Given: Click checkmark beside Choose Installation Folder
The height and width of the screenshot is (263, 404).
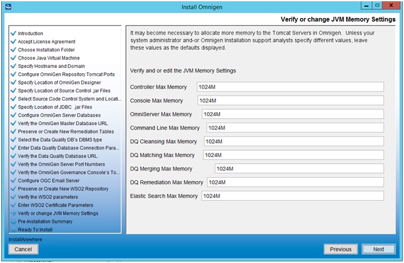Looking at the screenshot, I should pos(13,49).
